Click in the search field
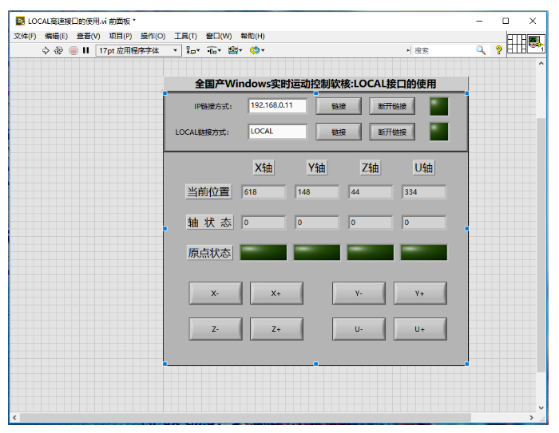This screenshot has height=433, width=559. pos(444,50)
